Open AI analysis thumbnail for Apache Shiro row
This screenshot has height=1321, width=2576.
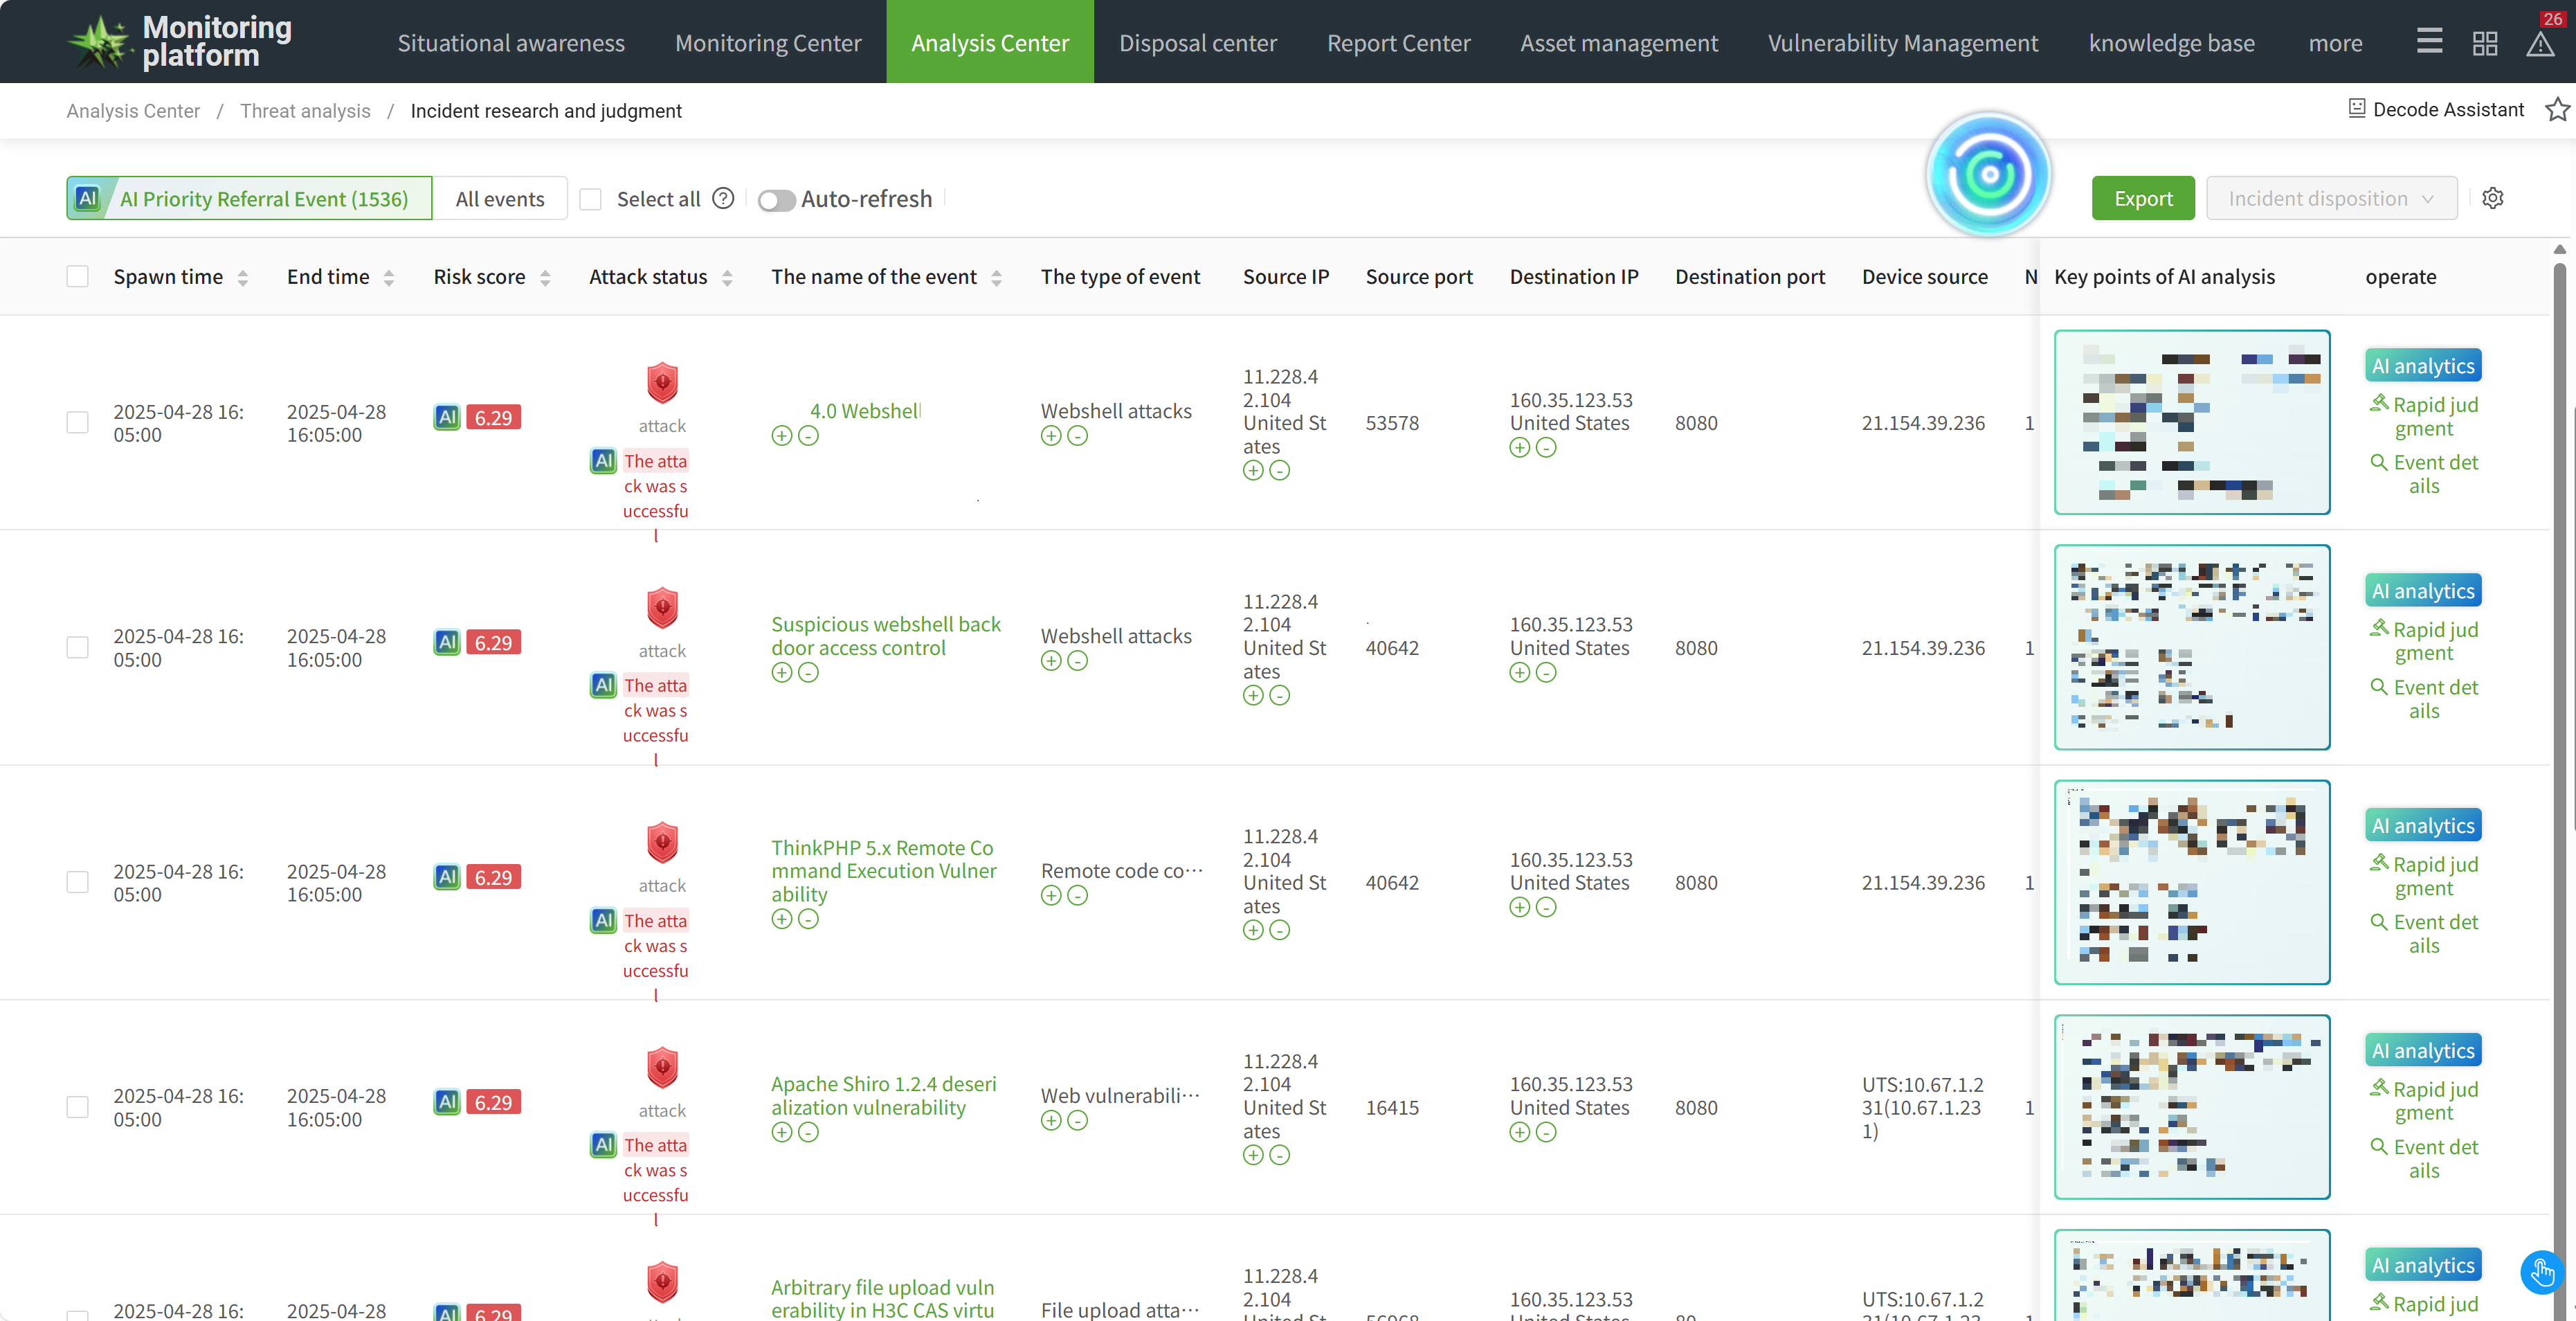coord(2191,1106)
